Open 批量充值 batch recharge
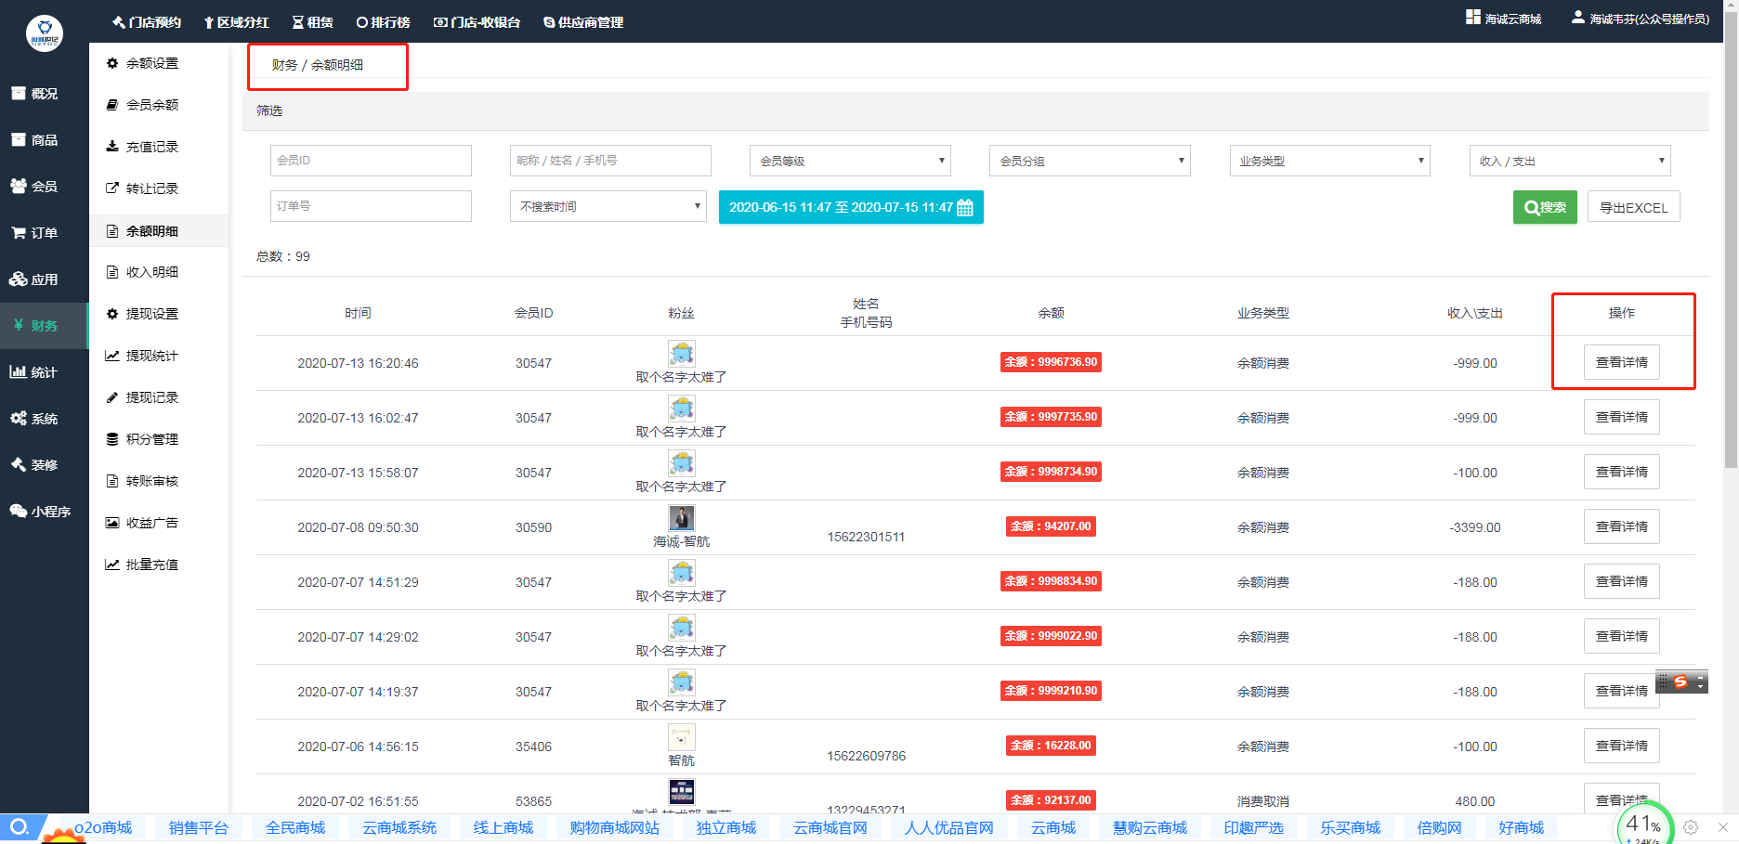This screenshot has height=844, width=1739. point(142,565)
